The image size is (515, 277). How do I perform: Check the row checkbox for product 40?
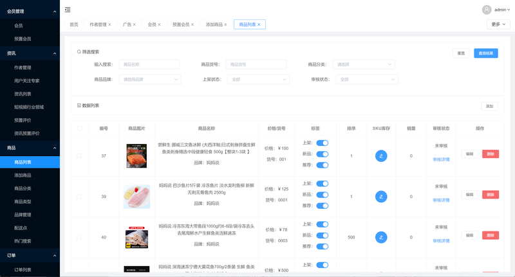[79, 237]
